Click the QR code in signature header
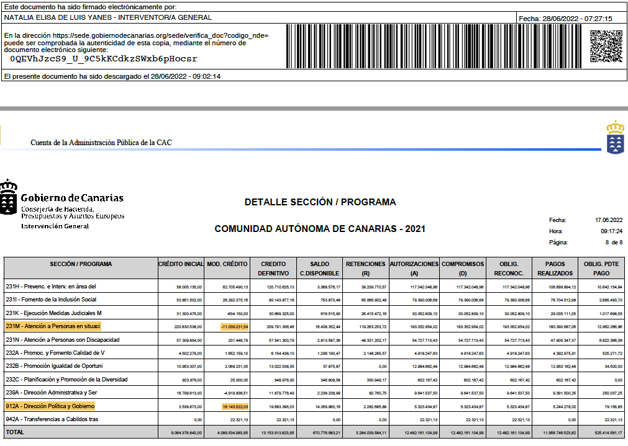Screen dimensions: 628x446 (x=606, y=46)
